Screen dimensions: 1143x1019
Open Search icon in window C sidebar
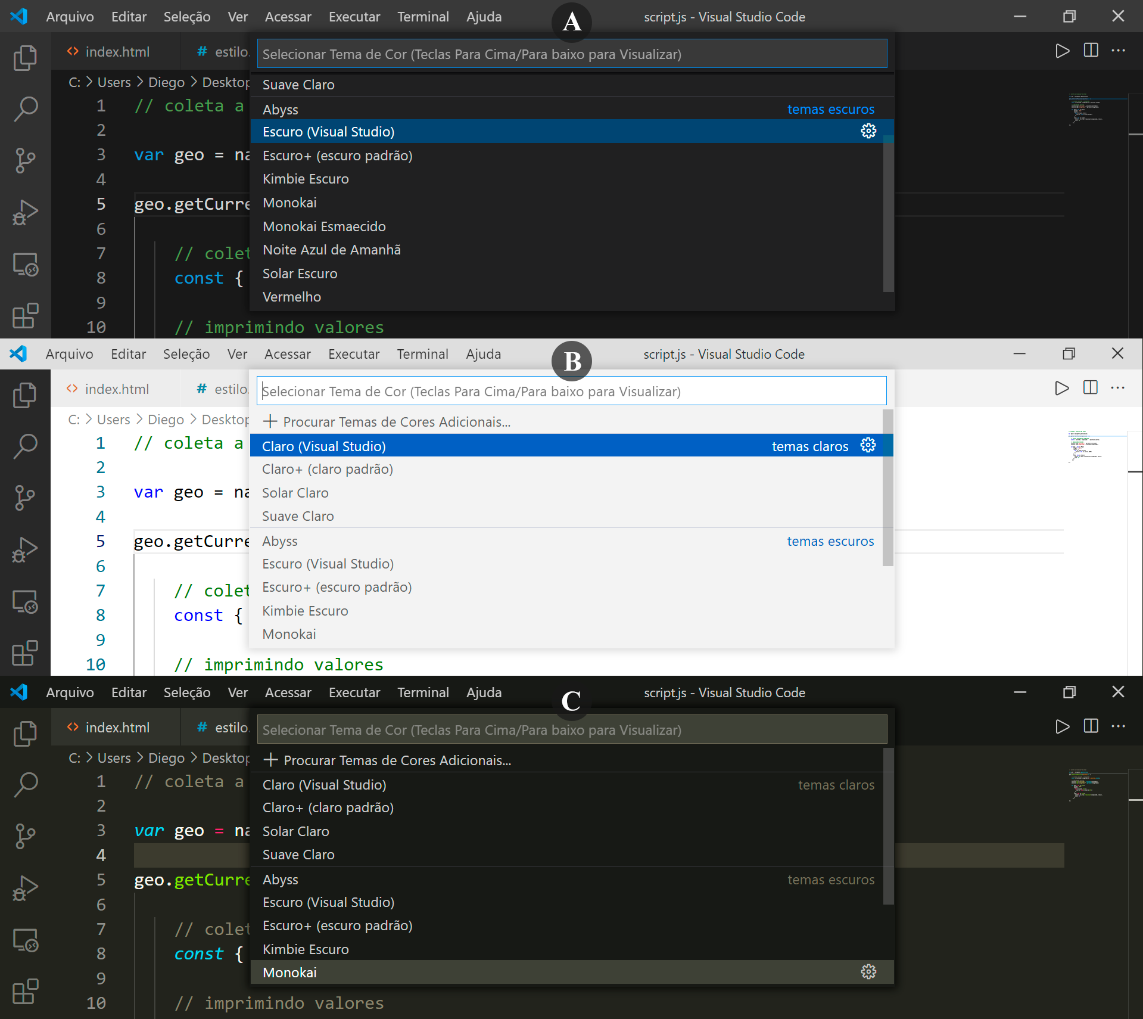point(25,785)
